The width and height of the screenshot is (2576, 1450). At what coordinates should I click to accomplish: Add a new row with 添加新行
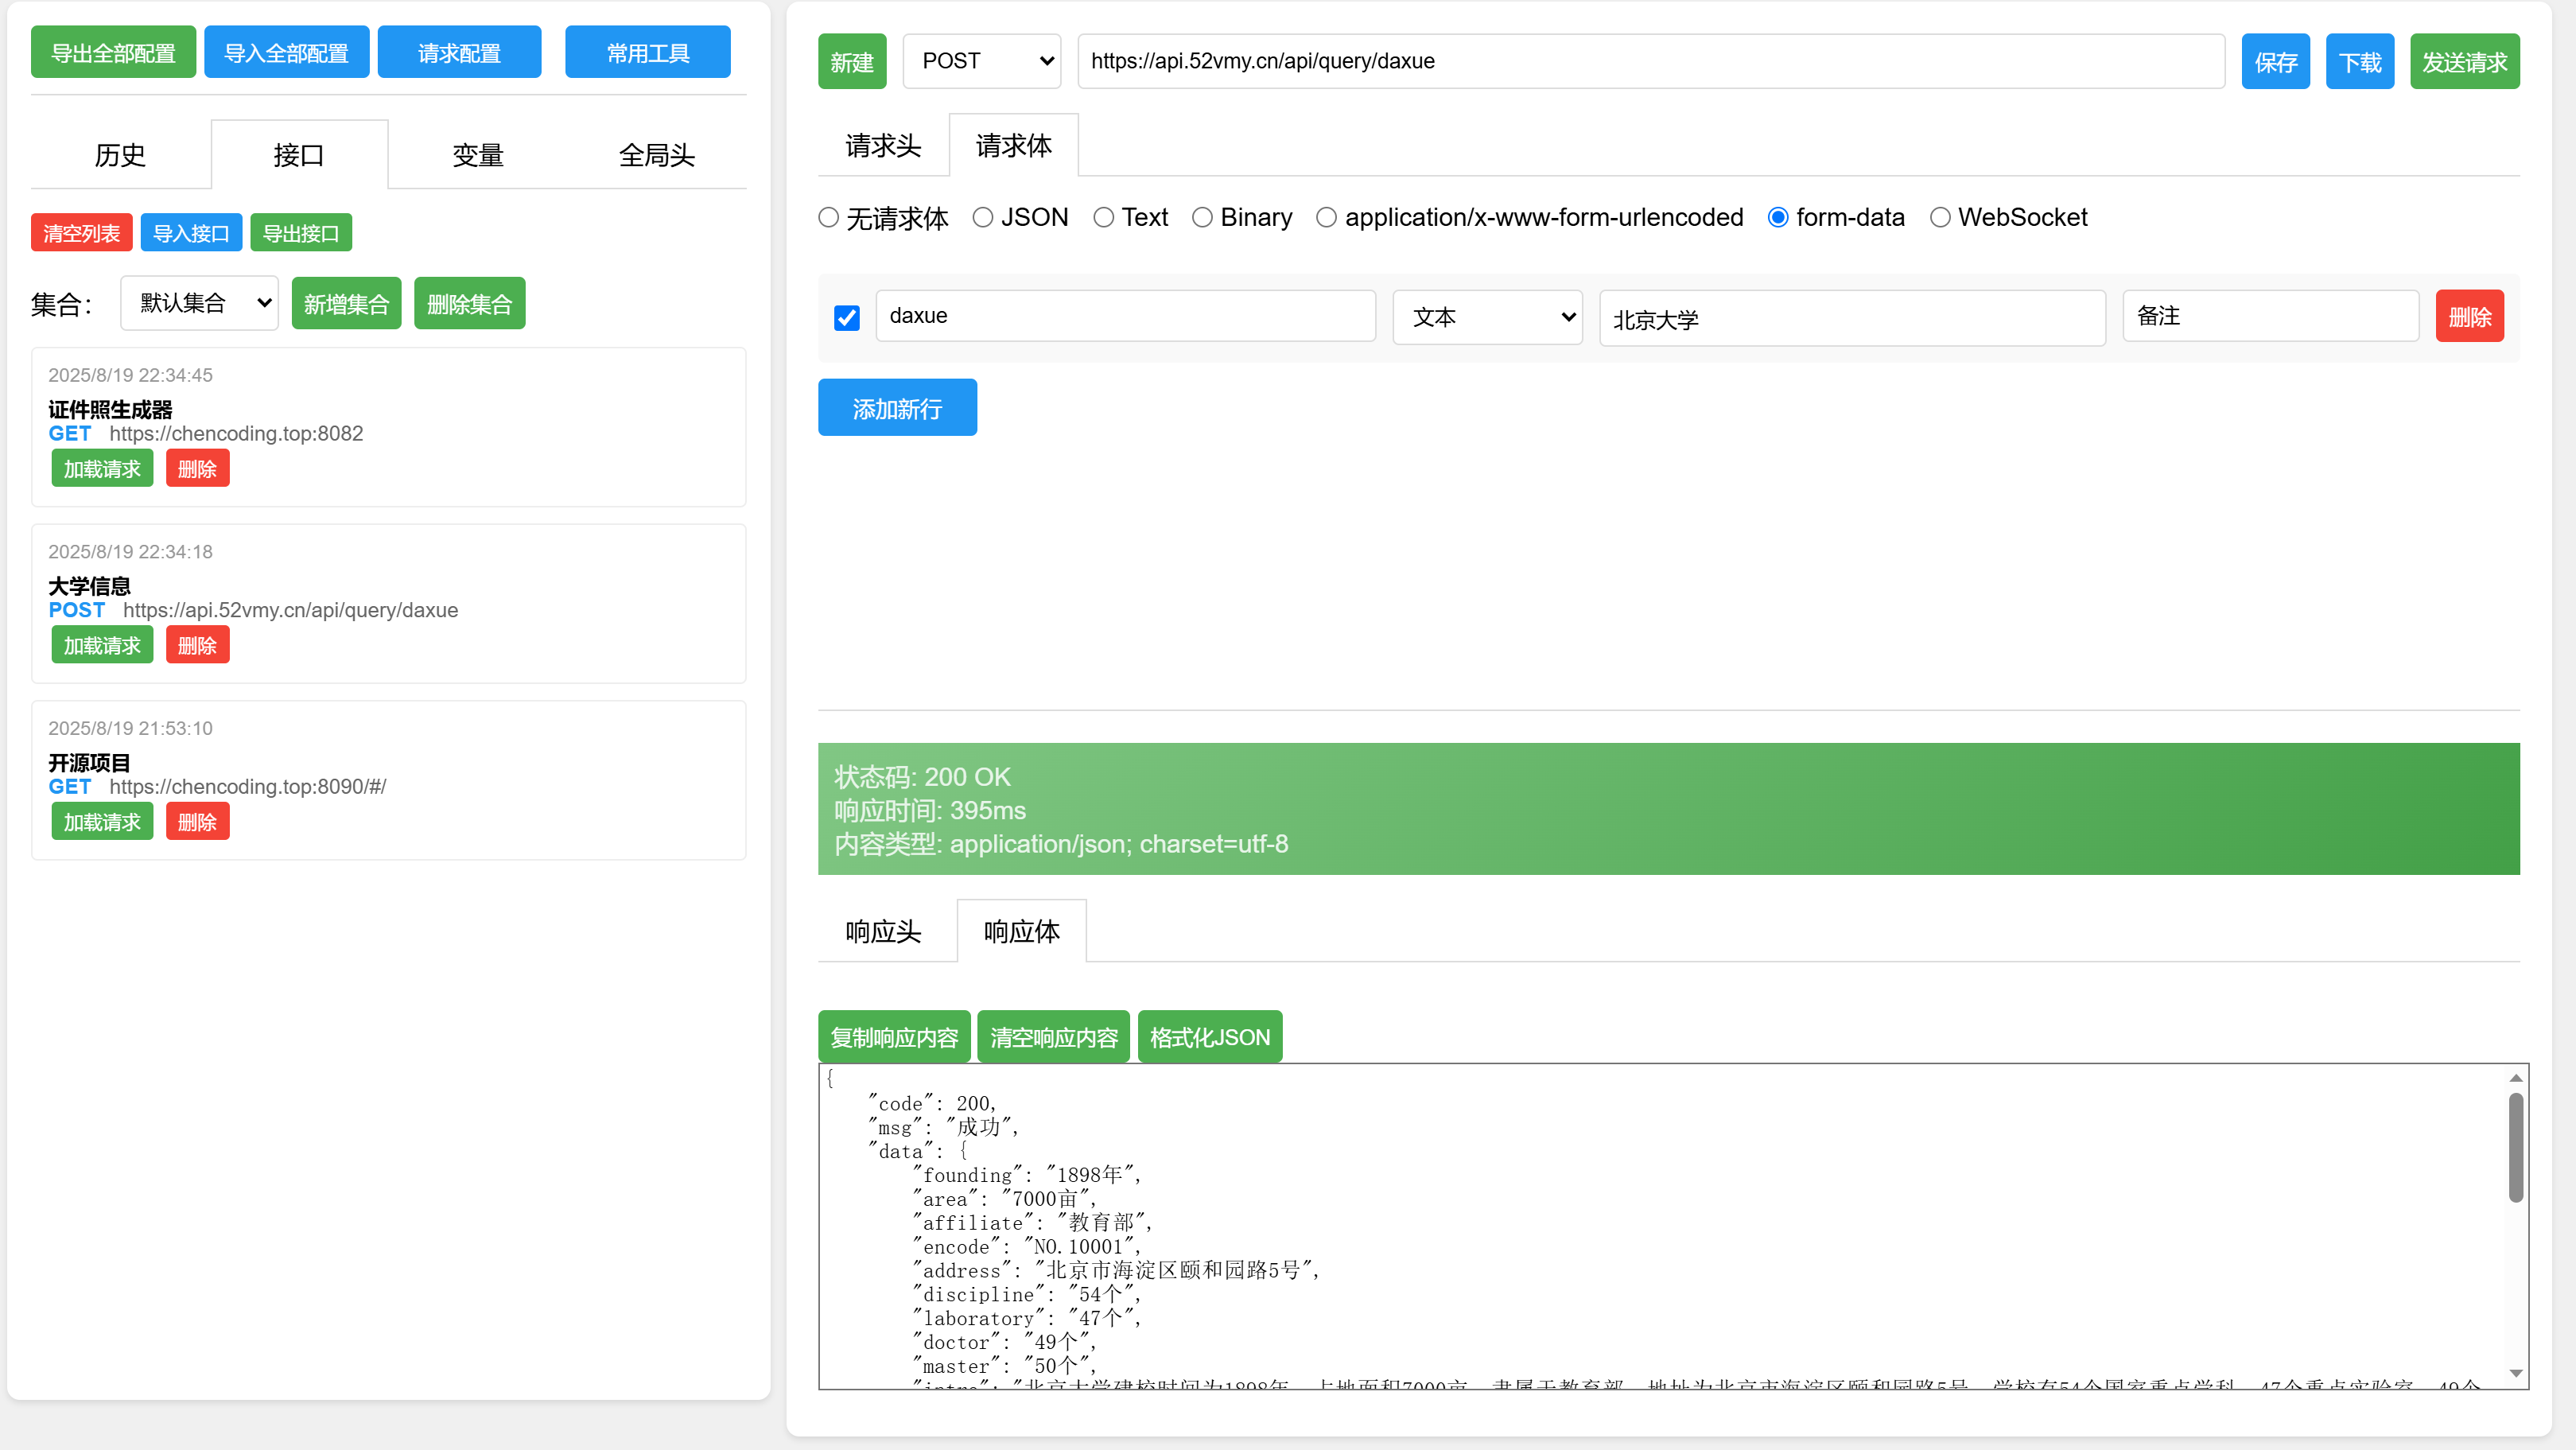click(896, 408)
